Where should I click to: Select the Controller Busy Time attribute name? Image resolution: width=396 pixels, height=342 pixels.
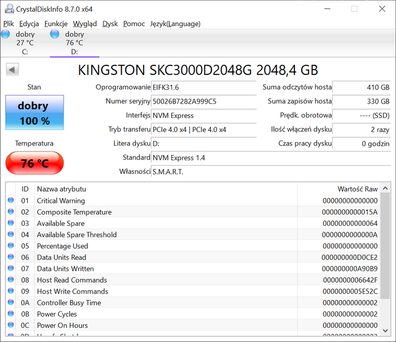coord(69,302)
